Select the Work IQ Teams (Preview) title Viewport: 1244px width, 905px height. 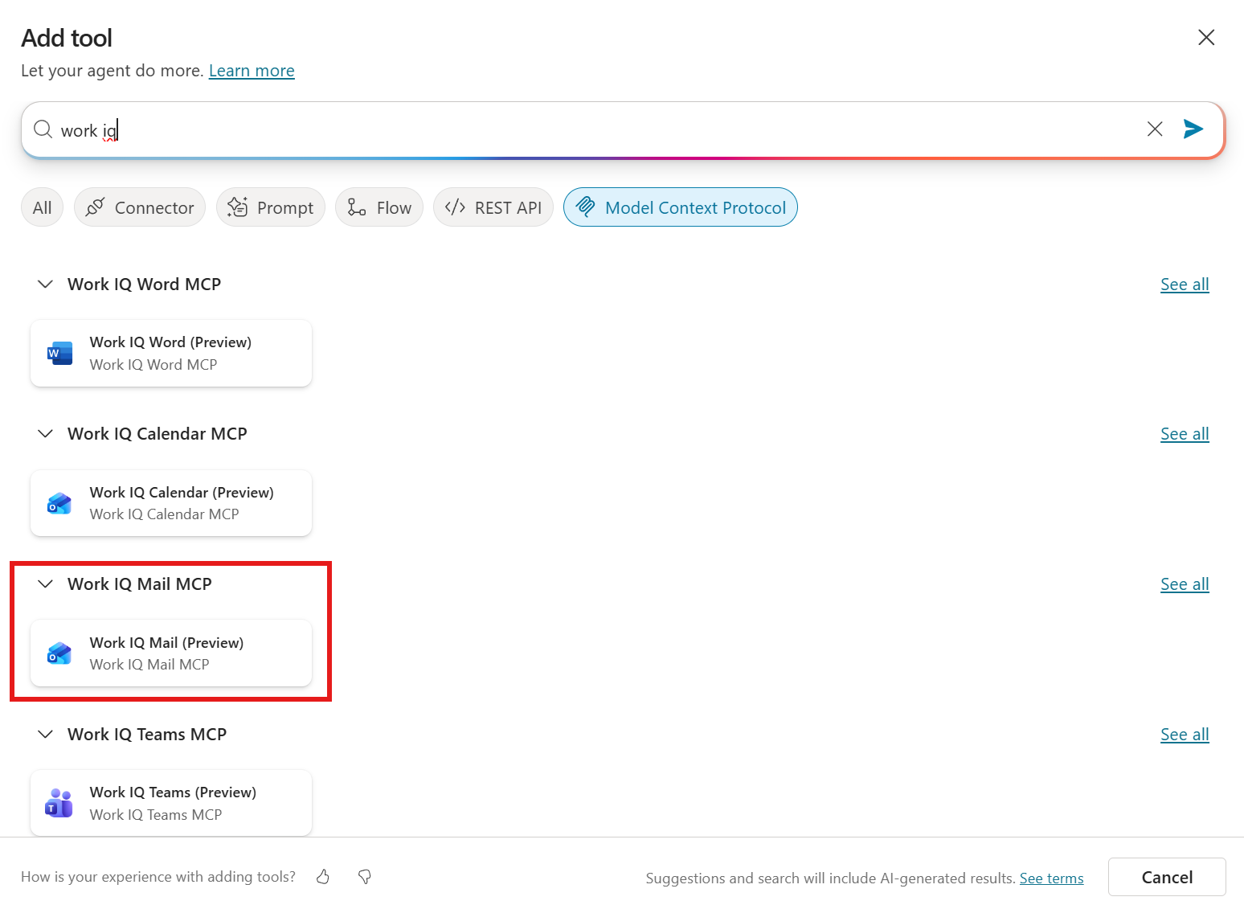173,792
